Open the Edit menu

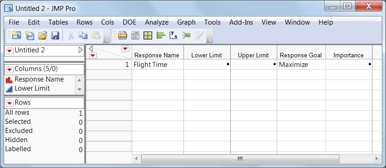point(34,22)
